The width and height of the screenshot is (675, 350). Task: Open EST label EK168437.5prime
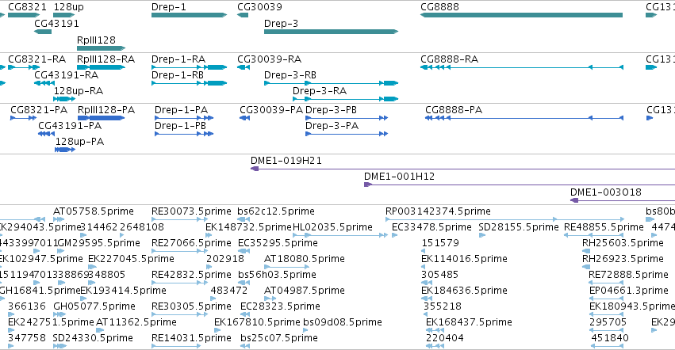pyautogui.click(x=470, y=322)
